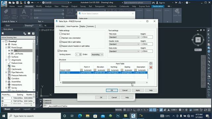Expand the Alignments tree node
Viewport: 212px width, 119px height.
(6, 60)
